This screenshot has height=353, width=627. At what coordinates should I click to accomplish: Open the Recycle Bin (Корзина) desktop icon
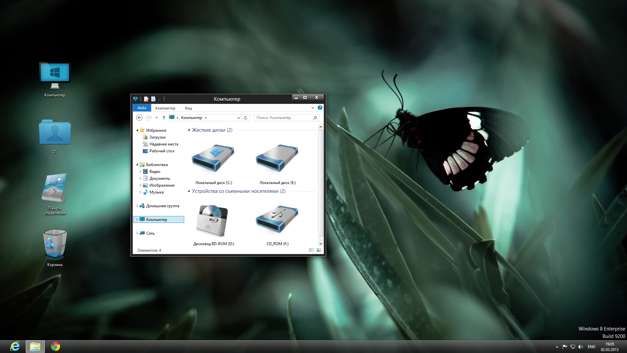click(55, 244)
